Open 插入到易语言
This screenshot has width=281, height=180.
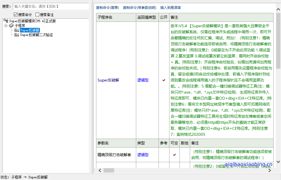click(x=170, y=8)
